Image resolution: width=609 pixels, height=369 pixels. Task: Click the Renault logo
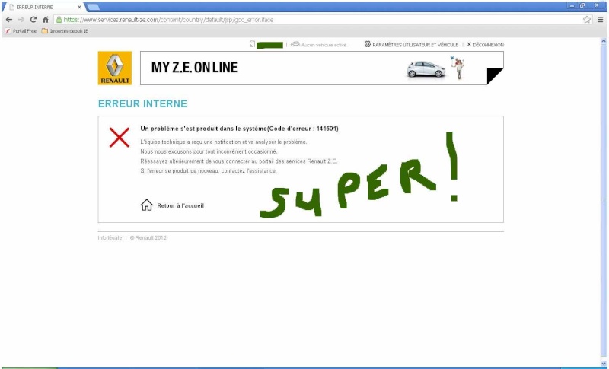(x=115, y=68)
